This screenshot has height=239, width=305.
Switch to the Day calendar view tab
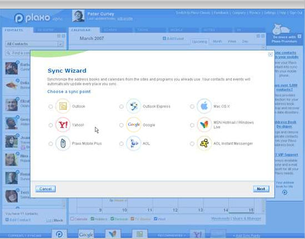[245, 42]
